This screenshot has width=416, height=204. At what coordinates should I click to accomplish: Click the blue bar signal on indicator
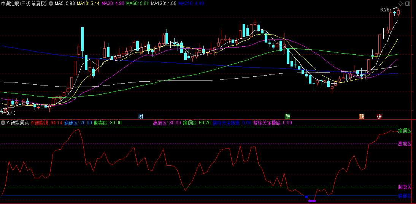[306, 197]
